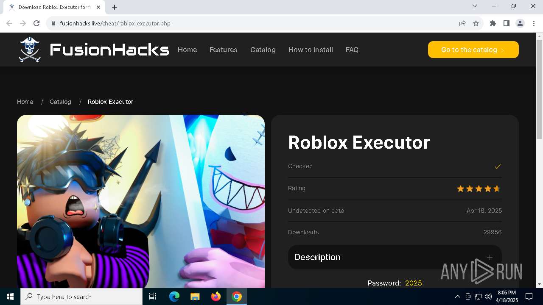Open Windows Start menu

point(10,297)
